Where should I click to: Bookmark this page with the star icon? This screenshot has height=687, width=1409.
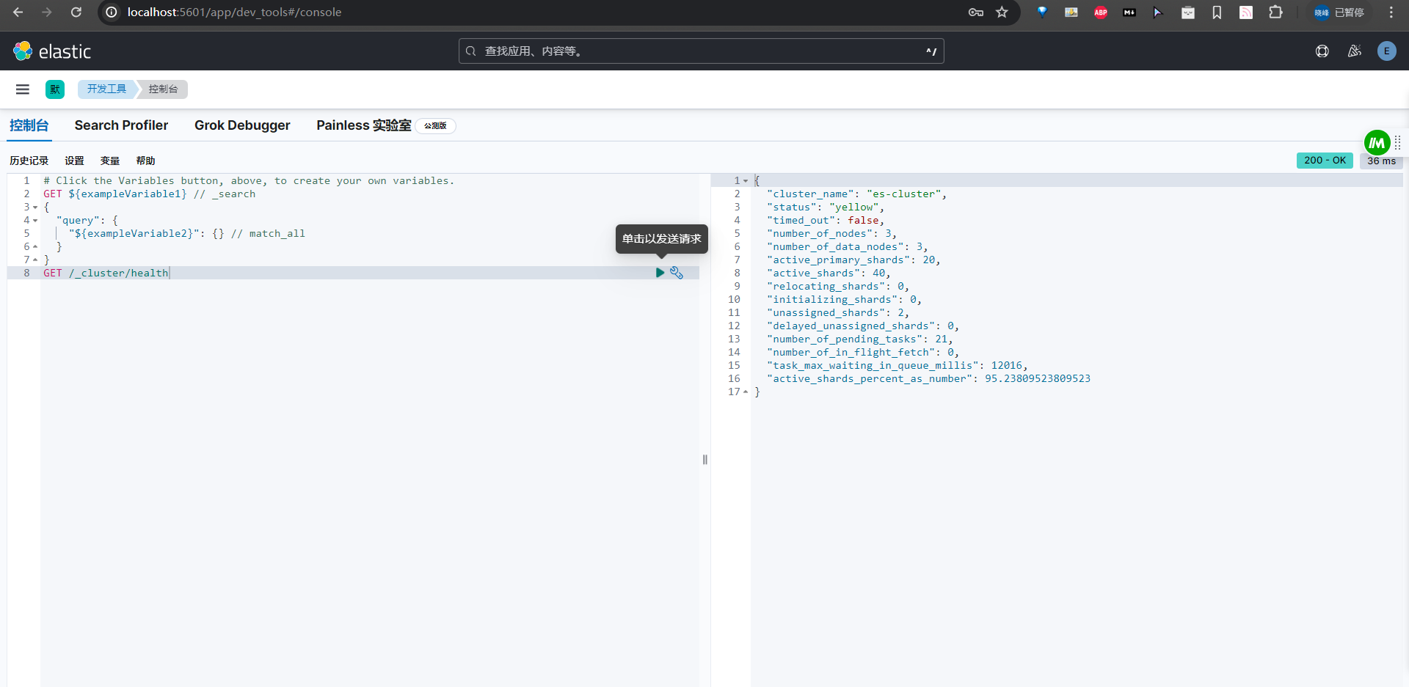click(1002, 12)
